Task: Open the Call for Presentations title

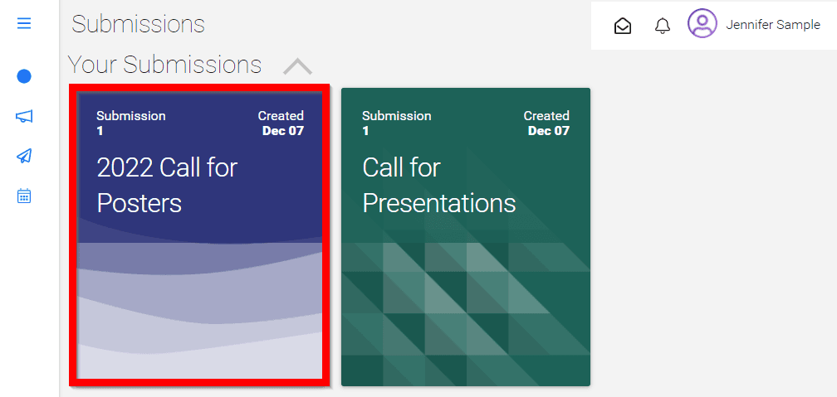Action: [x=438, y=186]
